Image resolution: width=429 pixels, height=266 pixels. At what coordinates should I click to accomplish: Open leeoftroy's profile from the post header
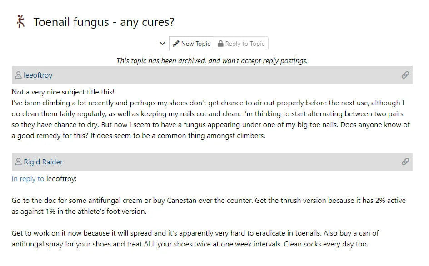click(38, 75)
